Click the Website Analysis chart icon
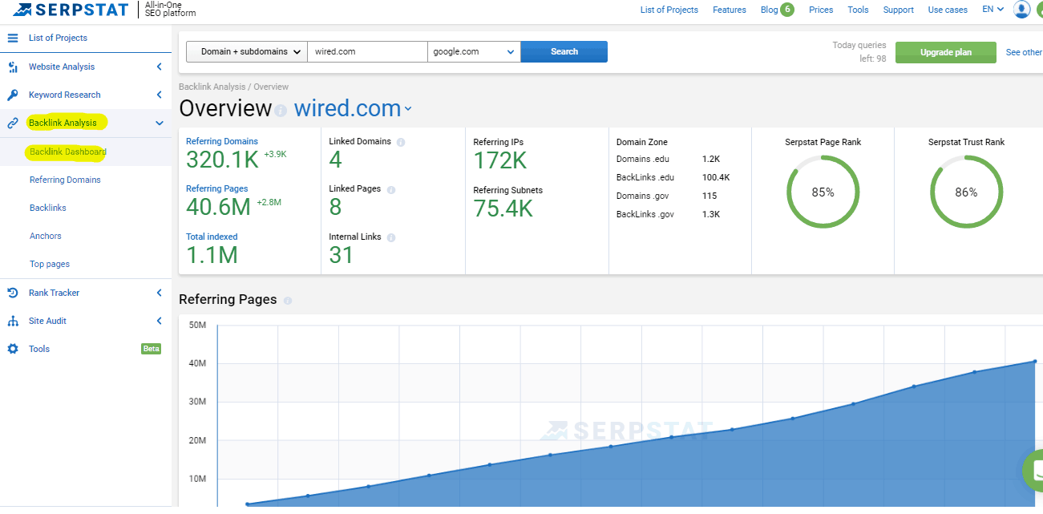This screenshot has height=514, width=1043. click(13, 67)
